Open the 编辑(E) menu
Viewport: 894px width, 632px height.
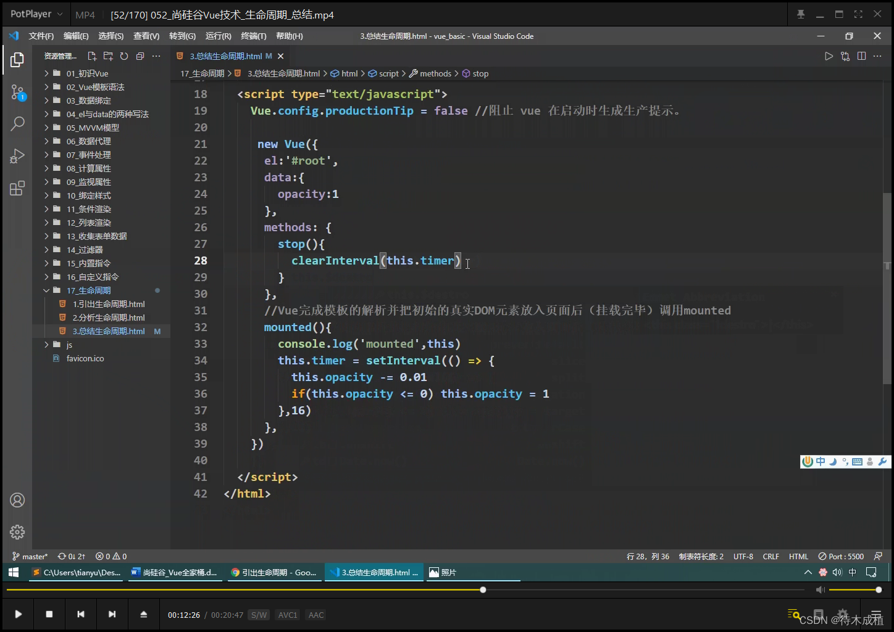click(76, 36)
